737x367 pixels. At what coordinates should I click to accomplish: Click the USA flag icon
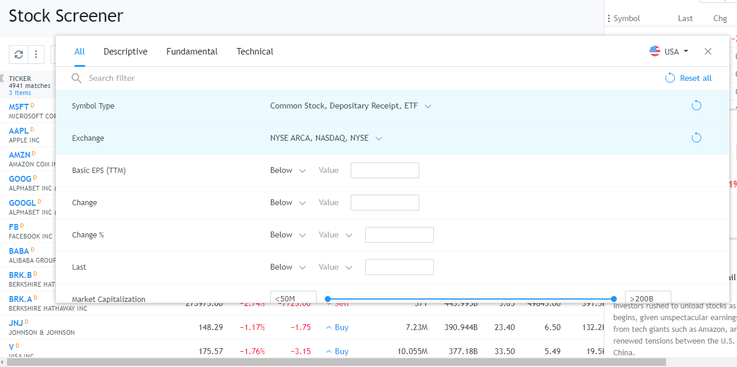655,51
